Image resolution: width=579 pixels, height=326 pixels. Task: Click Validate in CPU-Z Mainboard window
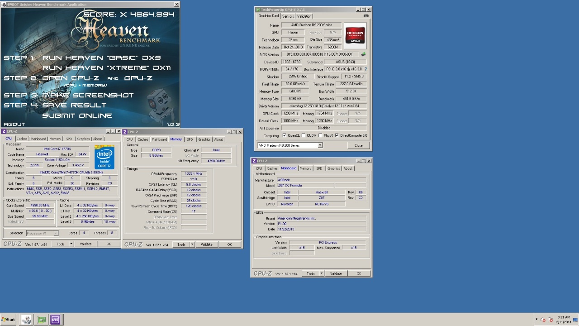click(x=336, y=273)
